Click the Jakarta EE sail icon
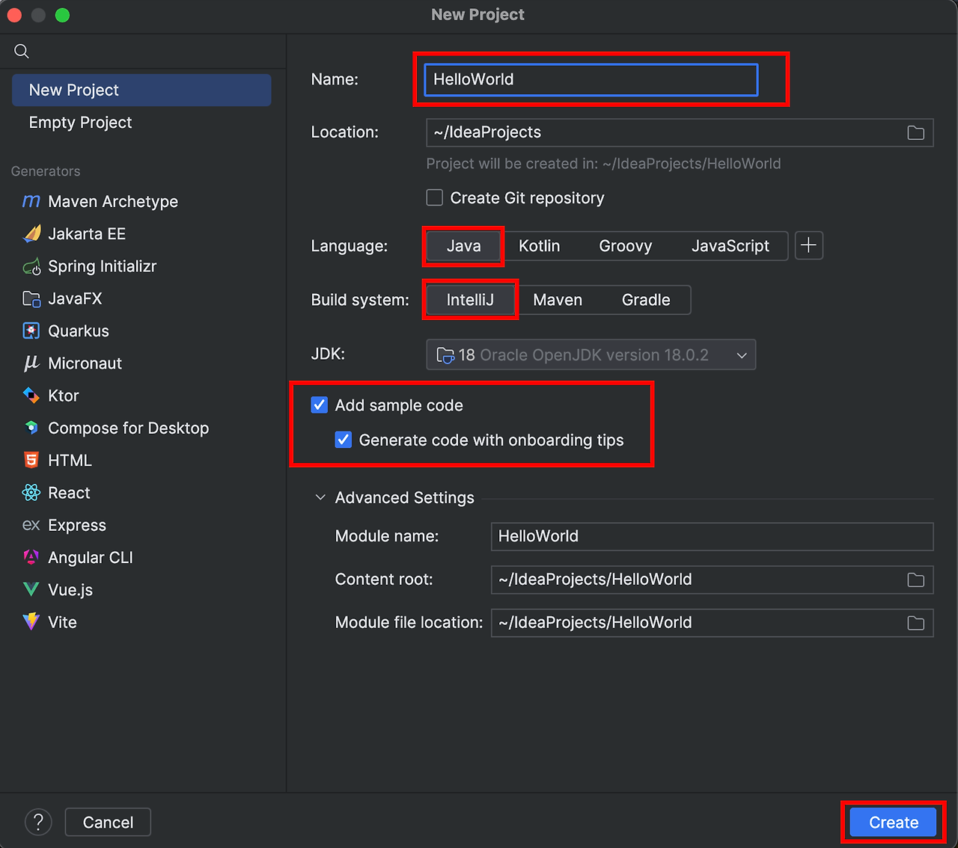Image resolution: width=958 pixels, height=848 pixels. 31,233
